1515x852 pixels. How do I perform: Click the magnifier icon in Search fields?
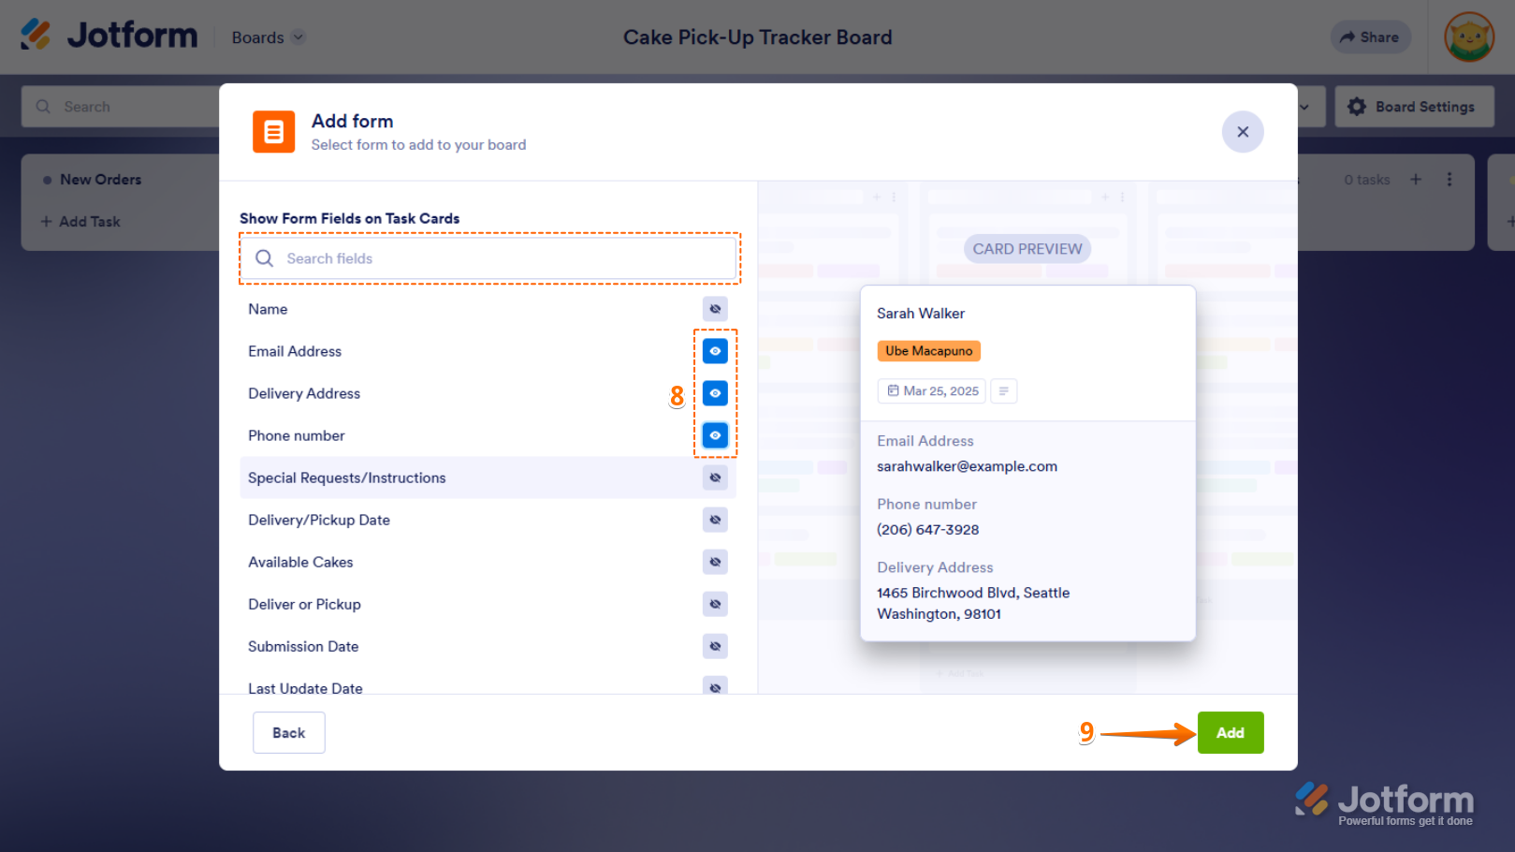coord(265,258)
